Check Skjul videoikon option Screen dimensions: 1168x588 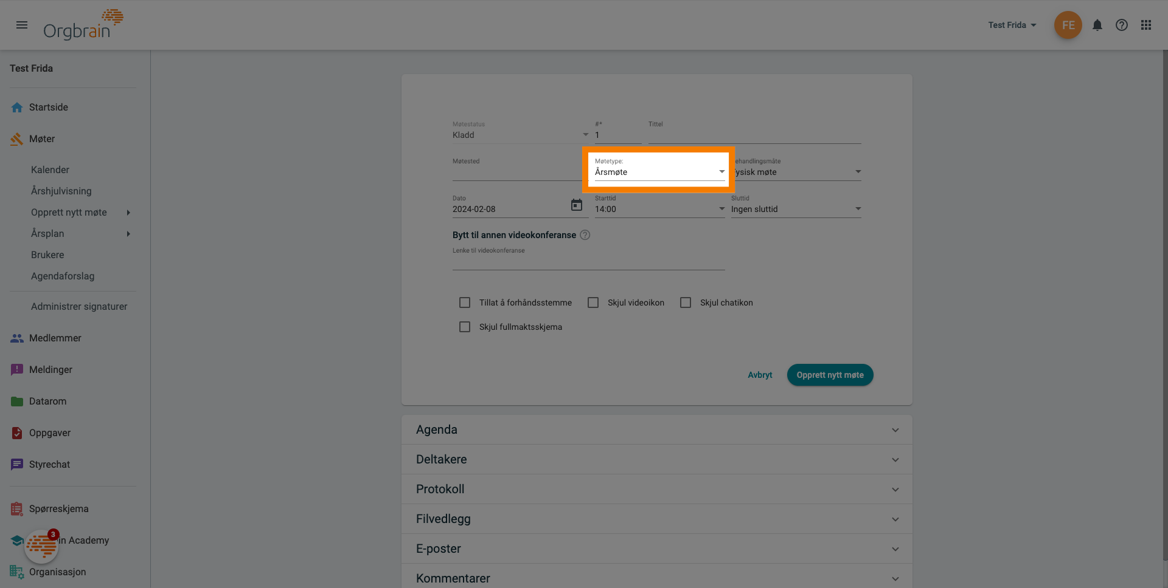tap(593, 303)
